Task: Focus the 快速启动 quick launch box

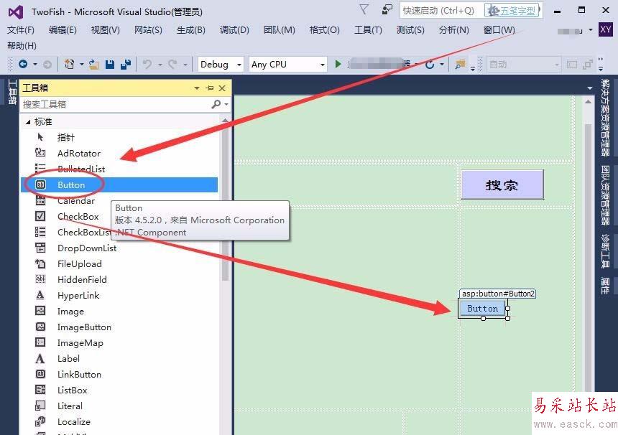Action: coord(441,11)
